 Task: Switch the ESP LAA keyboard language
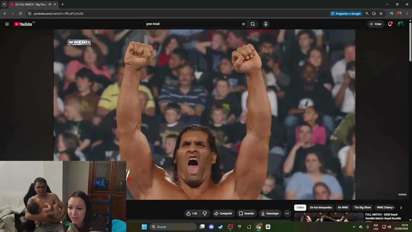coord(376,227)
